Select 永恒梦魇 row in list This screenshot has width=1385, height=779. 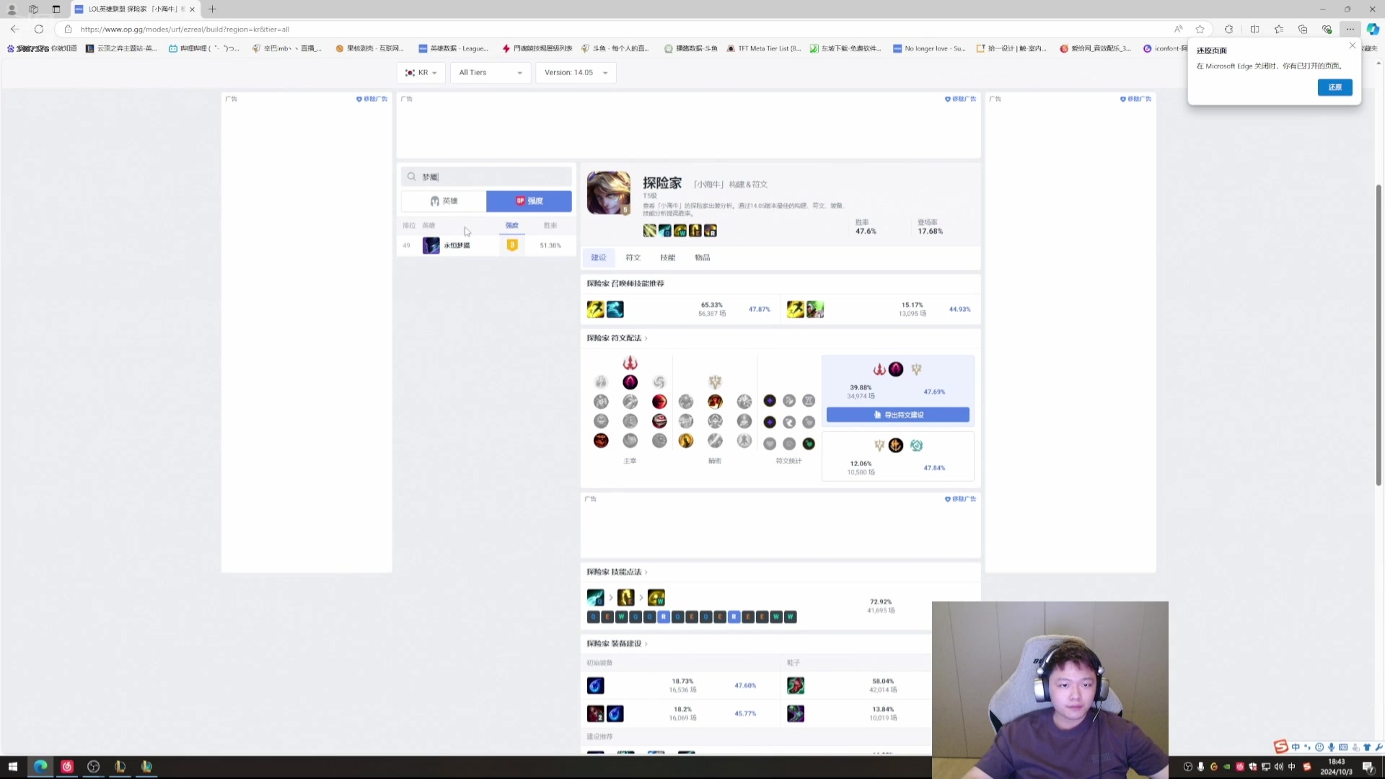coord(486,245)
